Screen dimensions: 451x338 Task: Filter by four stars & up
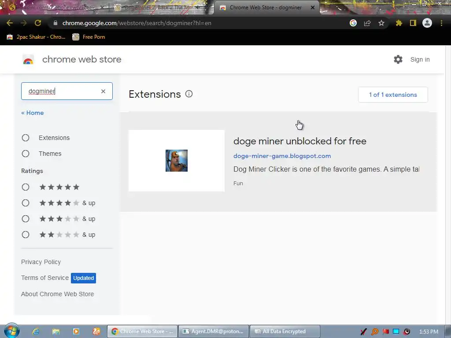[x=26, y=203]
